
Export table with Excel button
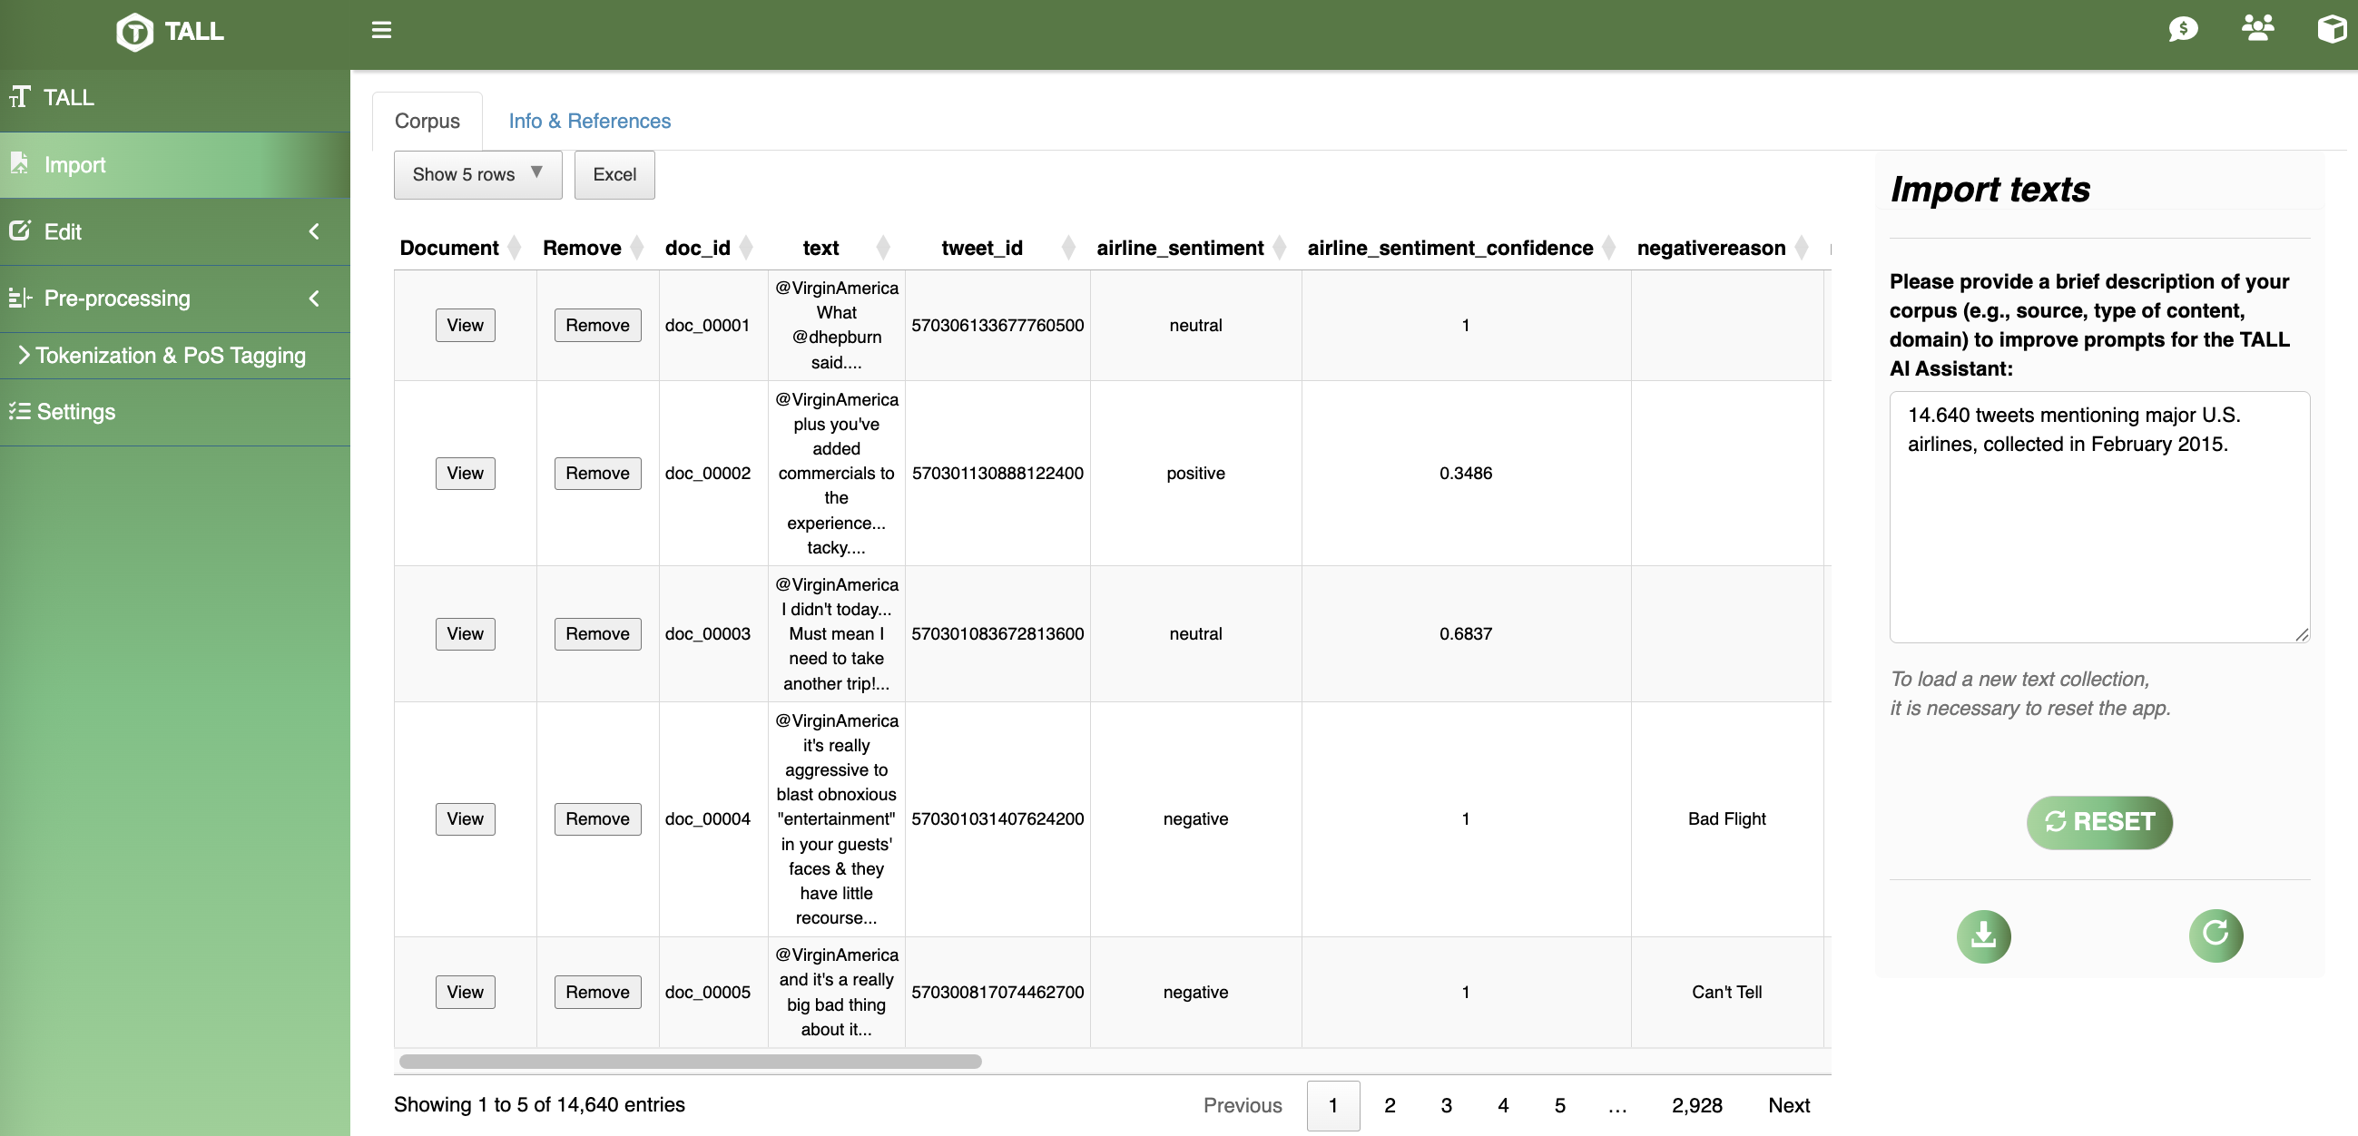(x=614, y=174)
